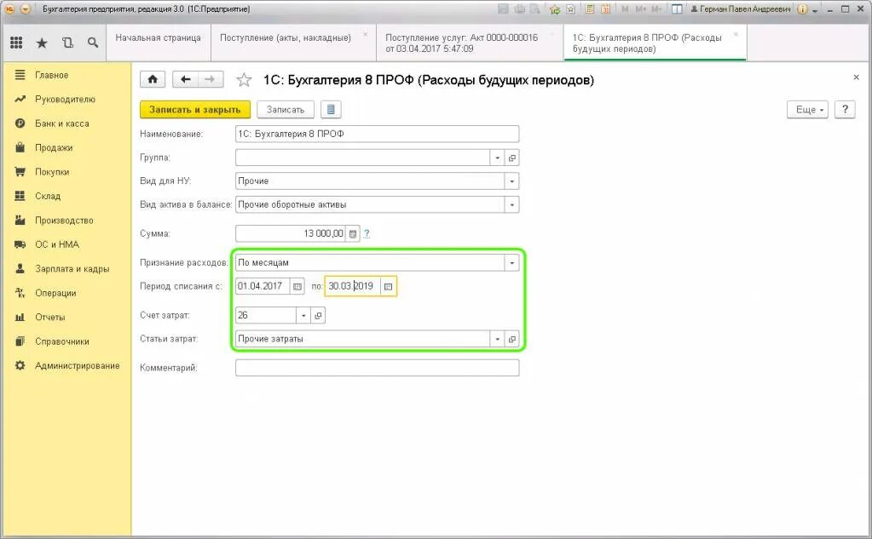Screen dimensions: 872x539
Task: Click the question mark link beside Сумма
Action: click(x=367, y=234)
